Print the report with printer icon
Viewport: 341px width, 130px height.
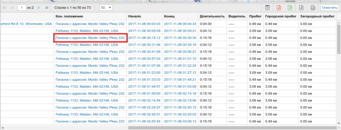313,8
